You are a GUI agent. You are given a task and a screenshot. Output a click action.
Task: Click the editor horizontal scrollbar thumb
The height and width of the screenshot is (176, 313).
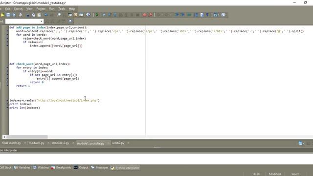pyautogui.click(x=27, y=137)
